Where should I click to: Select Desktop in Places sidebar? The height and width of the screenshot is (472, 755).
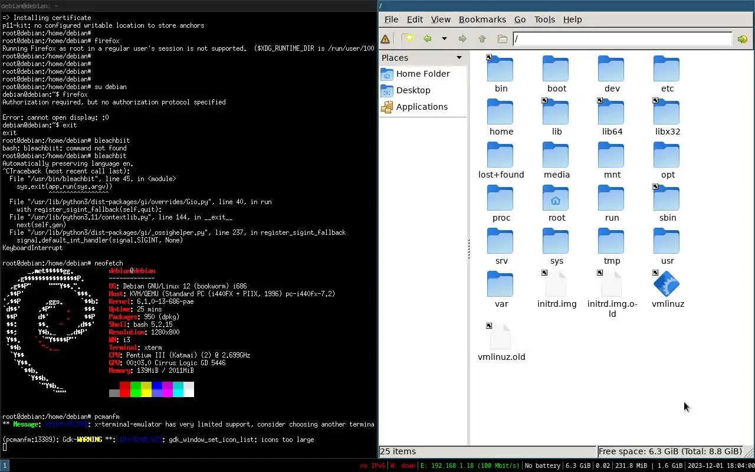(x=422, y=90)
